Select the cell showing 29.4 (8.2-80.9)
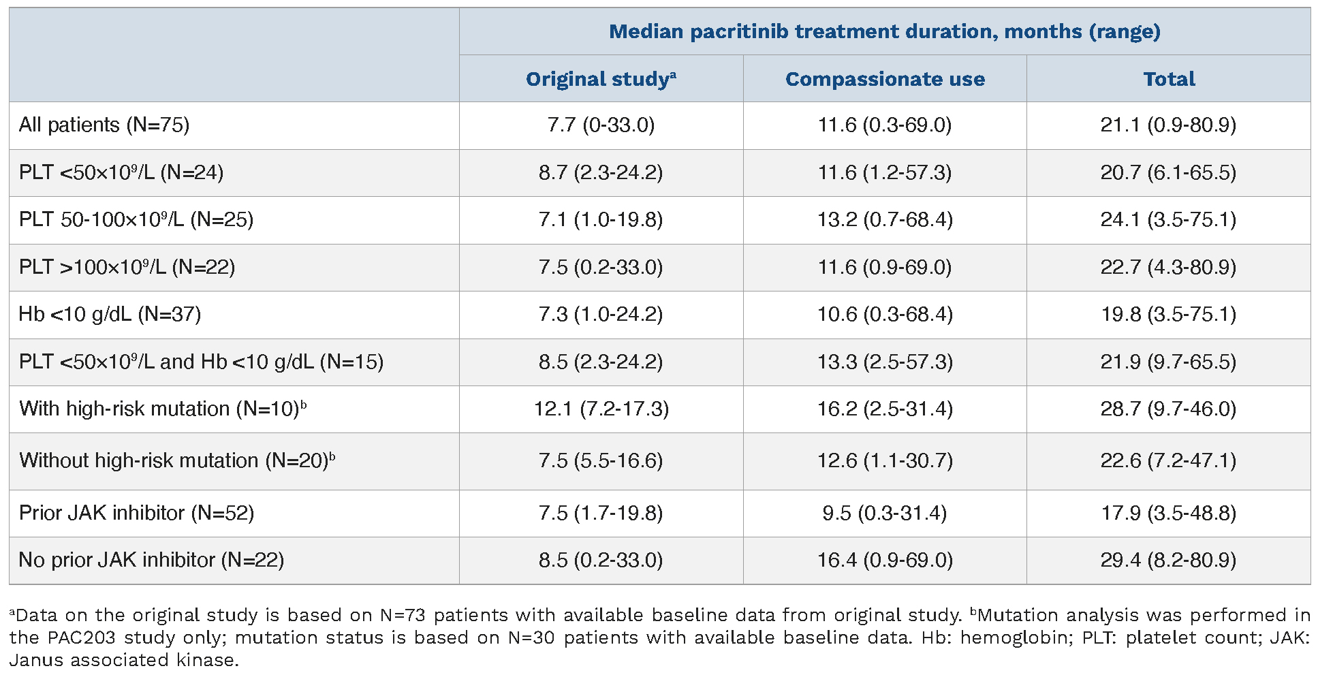 tap(1168, 560)
